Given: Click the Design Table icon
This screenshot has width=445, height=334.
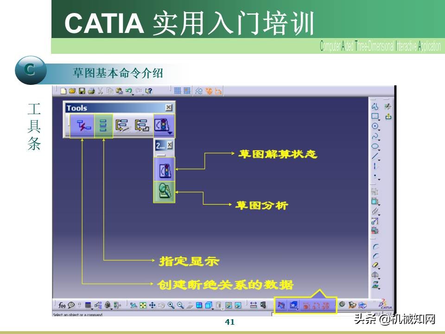Looking at the screenshot, I should click(x=88, y=305).
